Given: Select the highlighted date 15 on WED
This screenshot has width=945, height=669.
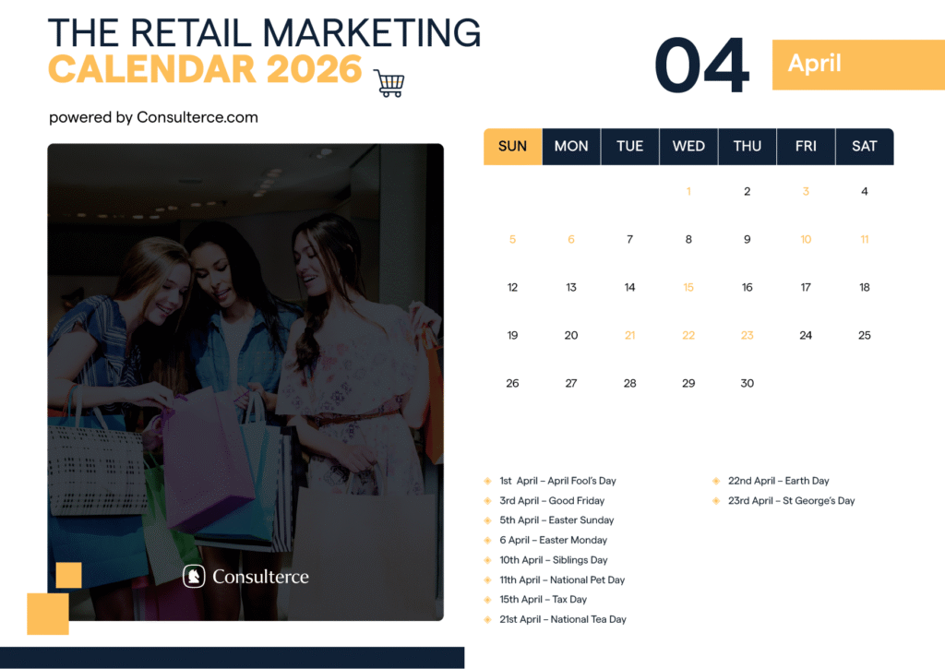Looking at the screenshot, I should [688, 287].
